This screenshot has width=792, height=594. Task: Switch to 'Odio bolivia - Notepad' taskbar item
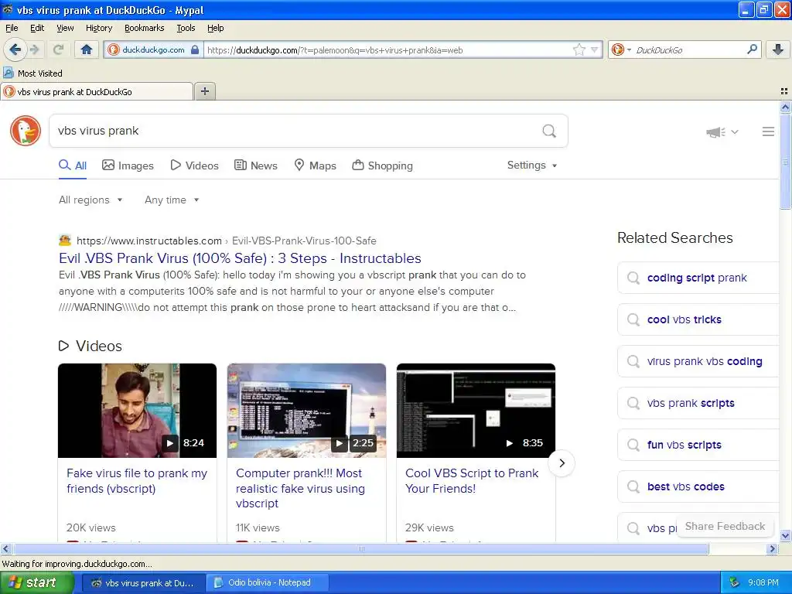(x=268, y=583)
